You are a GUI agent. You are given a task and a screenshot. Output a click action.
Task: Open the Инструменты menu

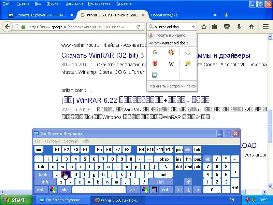coord(100,3)
